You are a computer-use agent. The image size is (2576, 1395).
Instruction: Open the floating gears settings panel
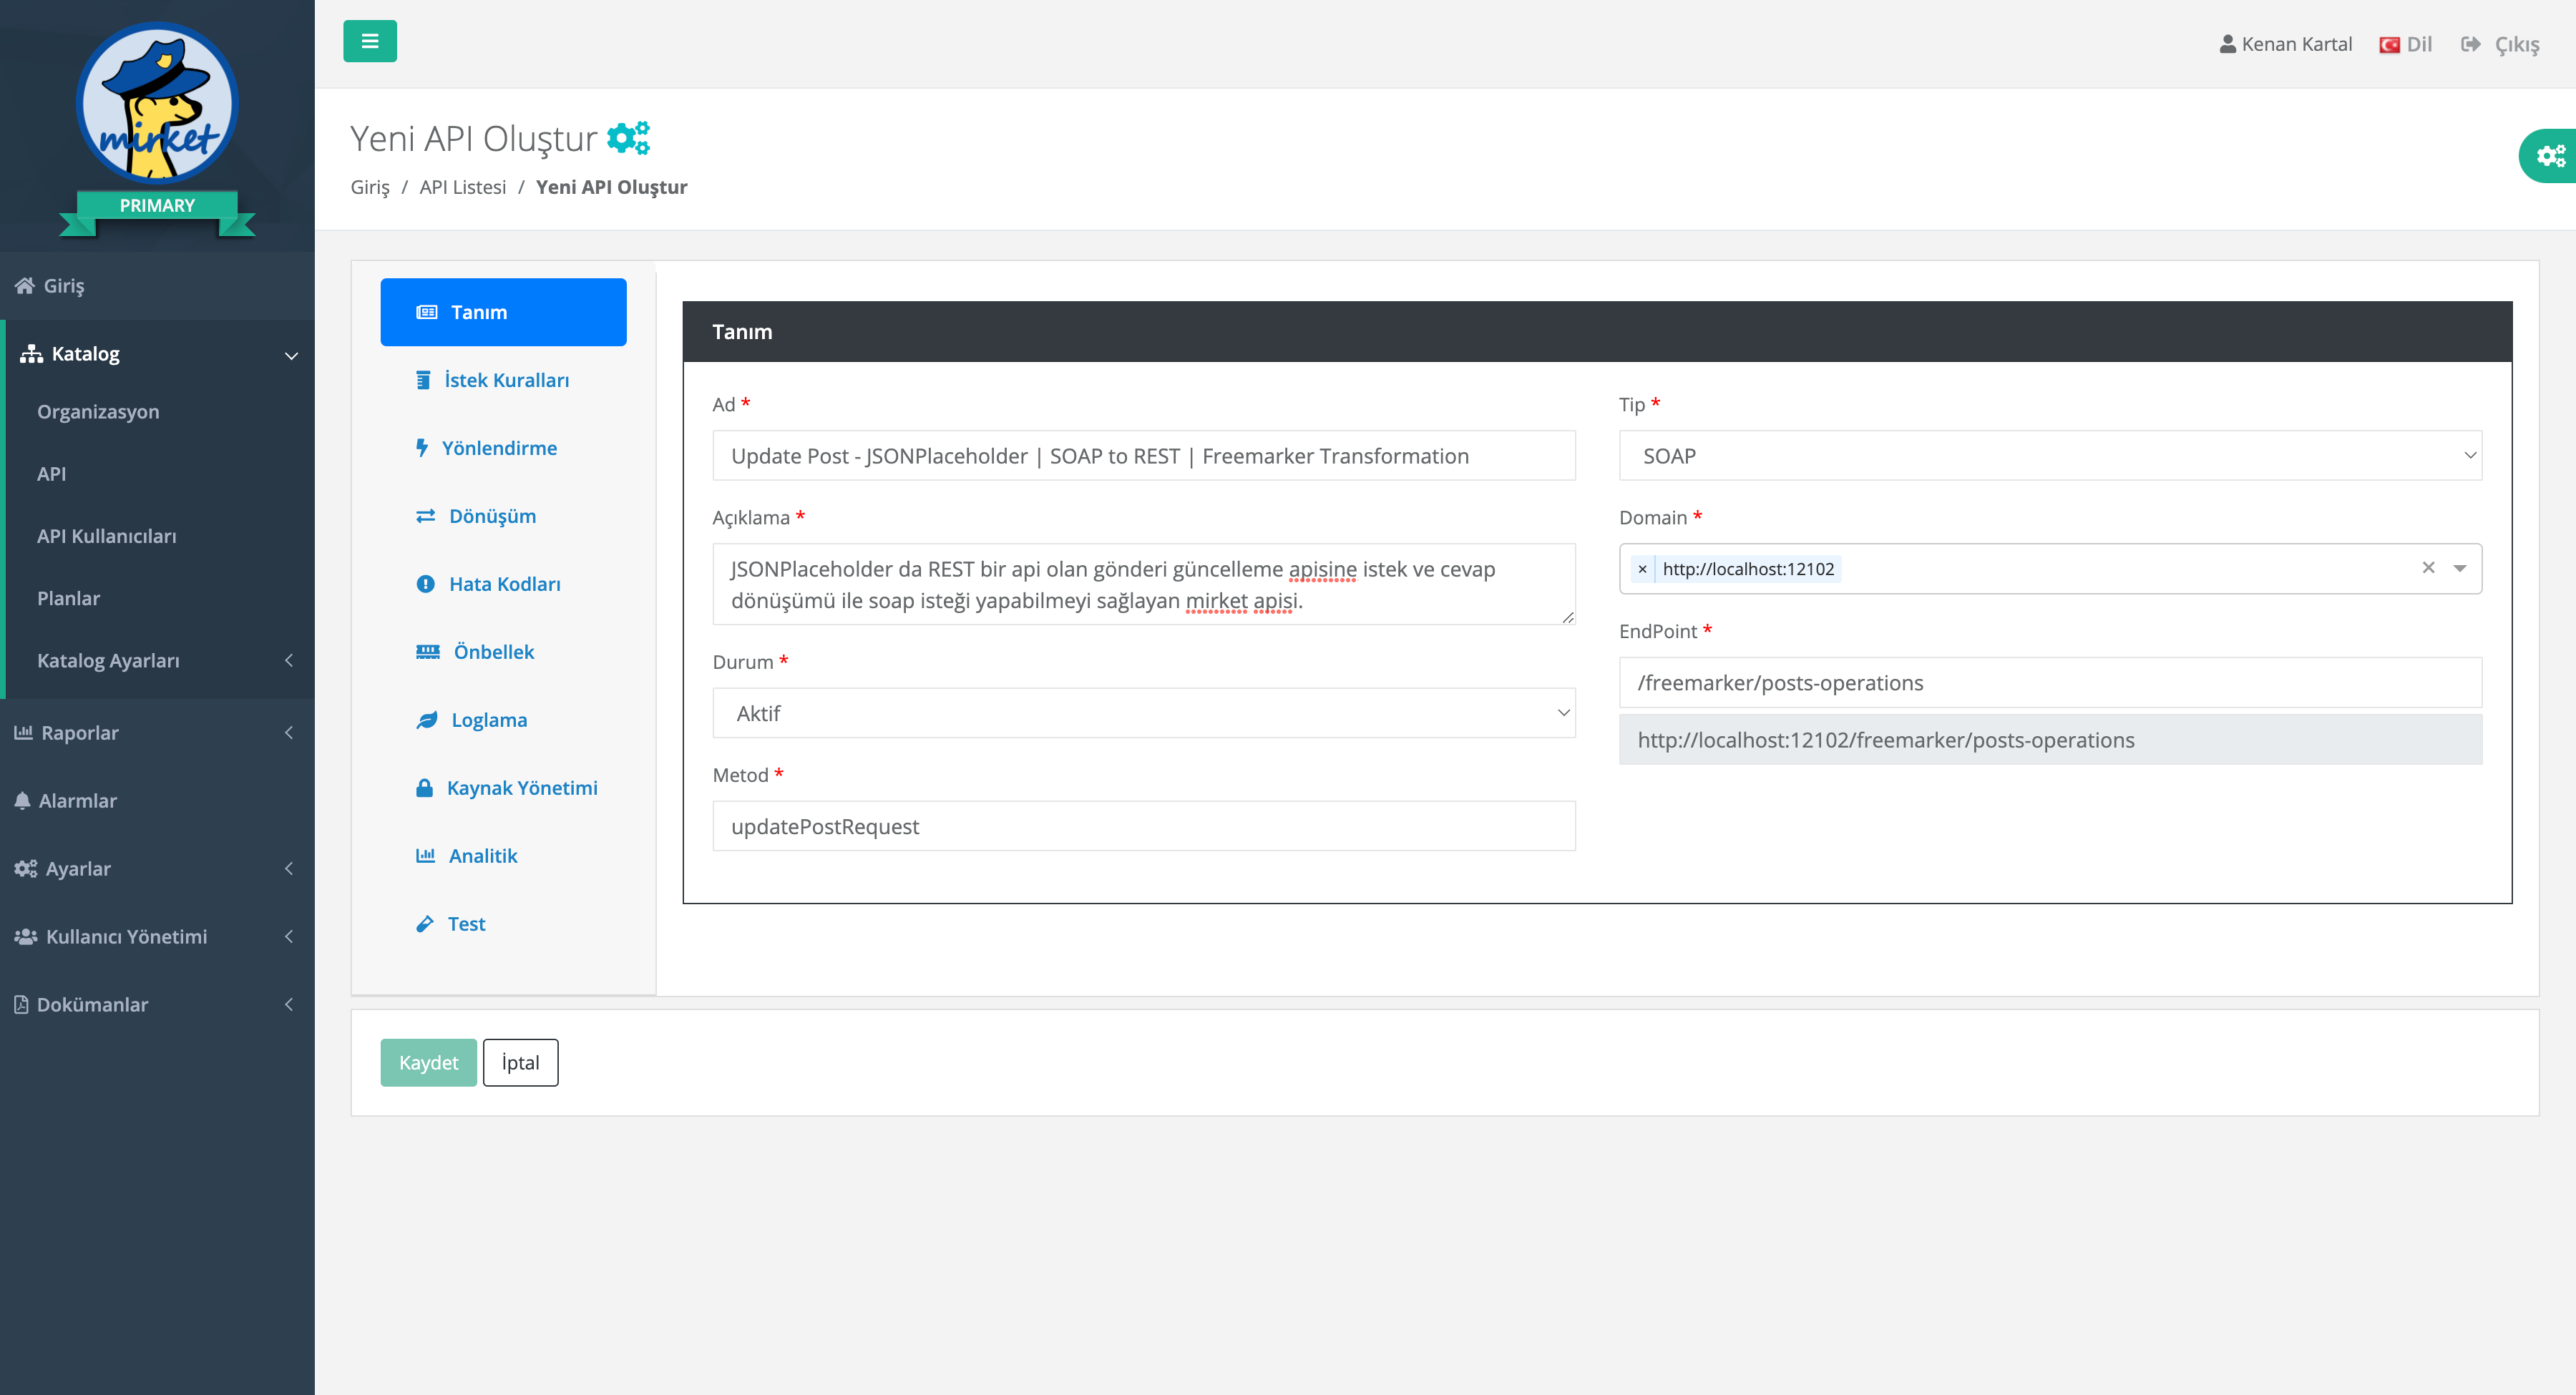pos(2549,155)
